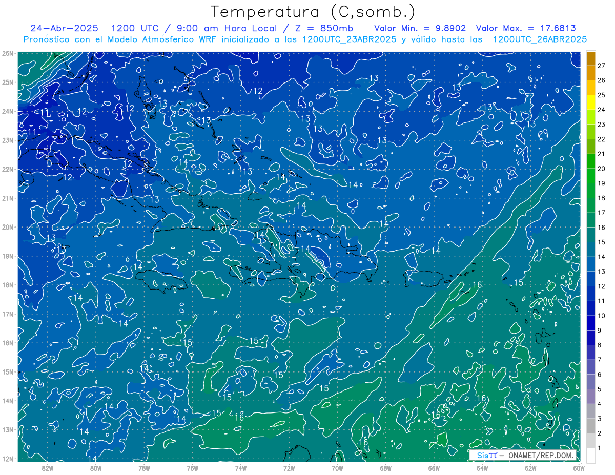615x475 pixels.
Task: Click the "ONAMET/REP.DOM." credit label
Action: [x=540, y=455]
